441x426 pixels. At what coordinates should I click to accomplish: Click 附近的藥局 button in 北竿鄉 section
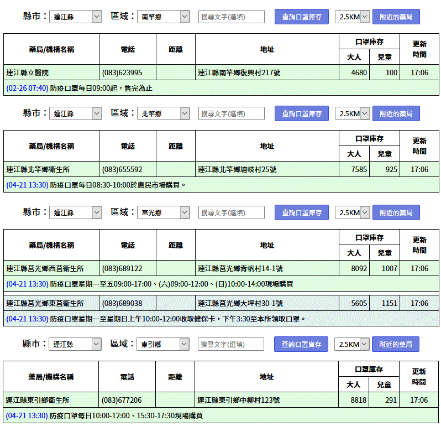396,113
